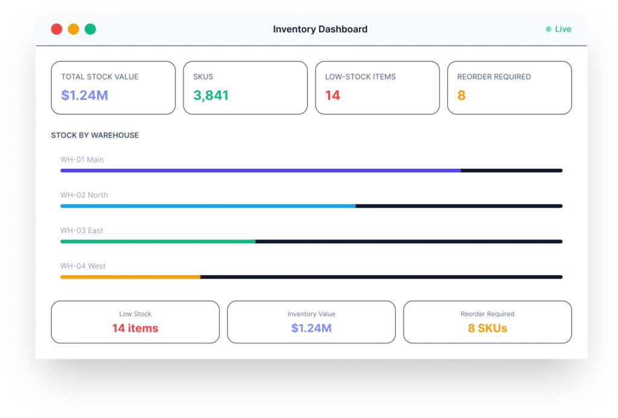Select the WH-01 Main label

[82, 160]
